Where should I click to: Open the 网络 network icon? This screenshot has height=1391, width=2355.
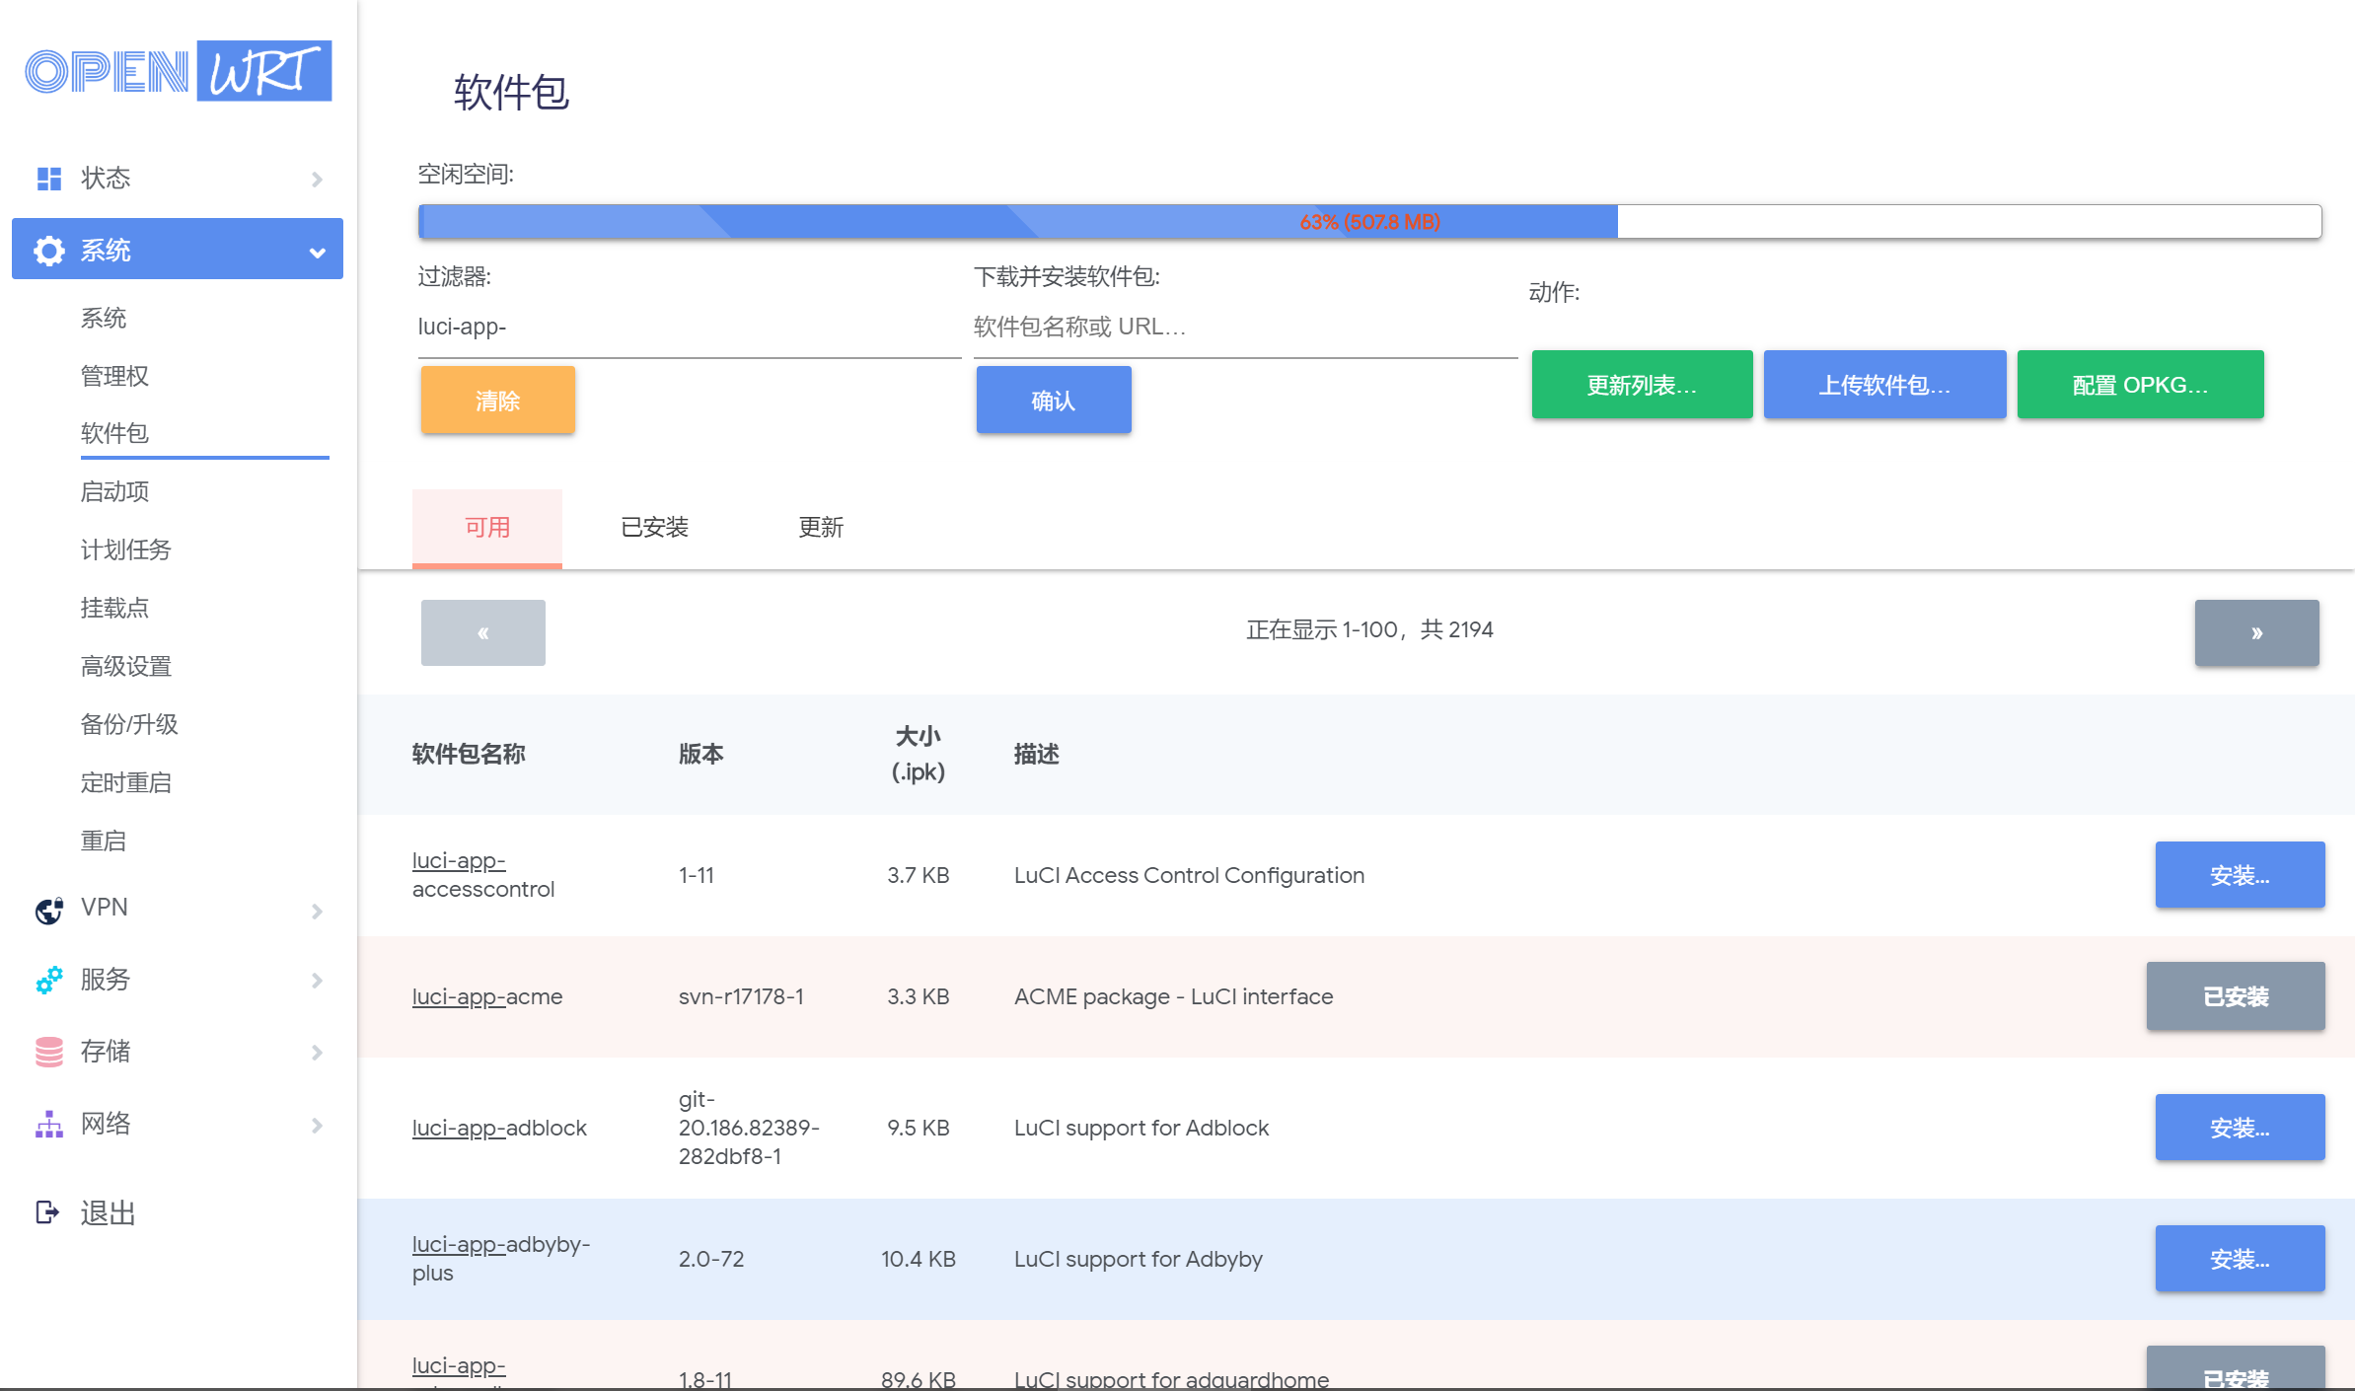point(48,1124)
